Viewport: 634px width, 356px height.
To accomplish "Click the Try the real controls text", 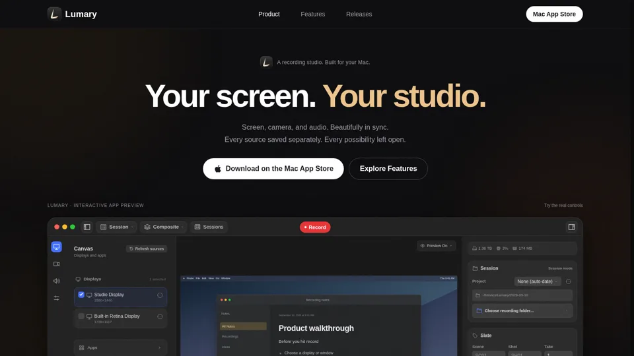I will 563,206.
